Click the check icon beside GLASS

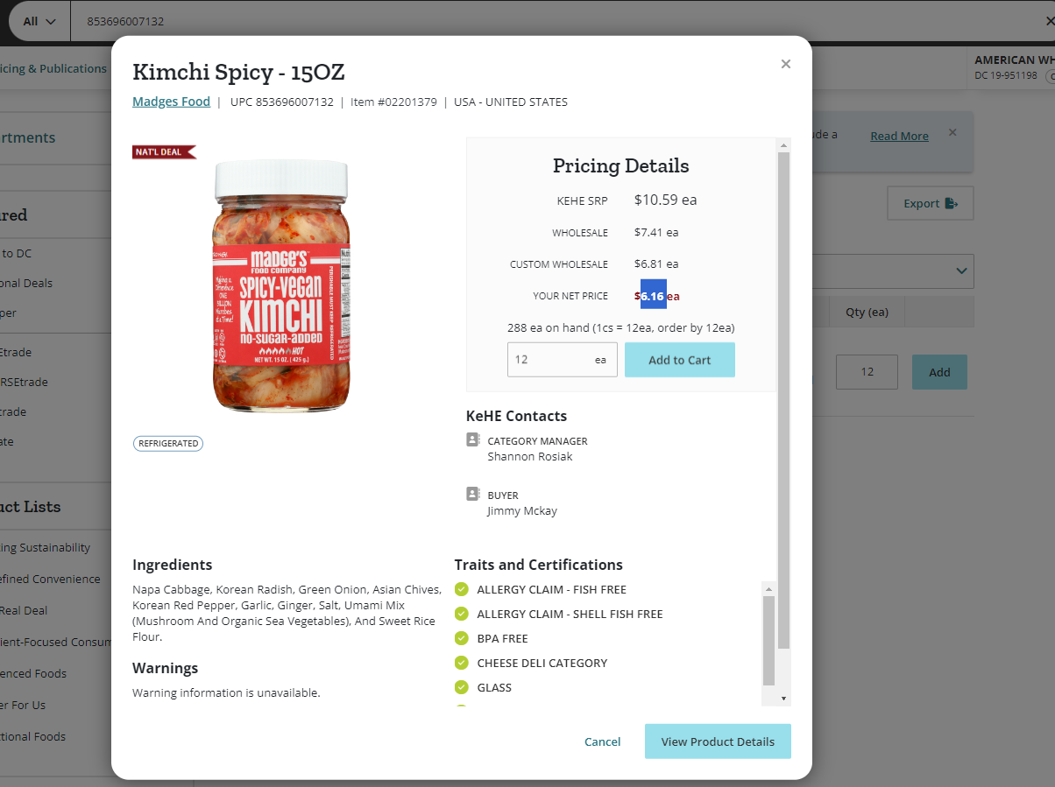pyautogui.click(x=462, y=687)
